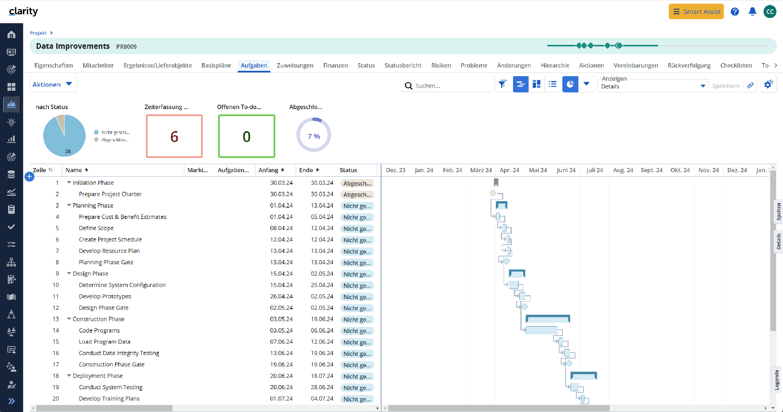Open view settings gear icon

(768, 84)
